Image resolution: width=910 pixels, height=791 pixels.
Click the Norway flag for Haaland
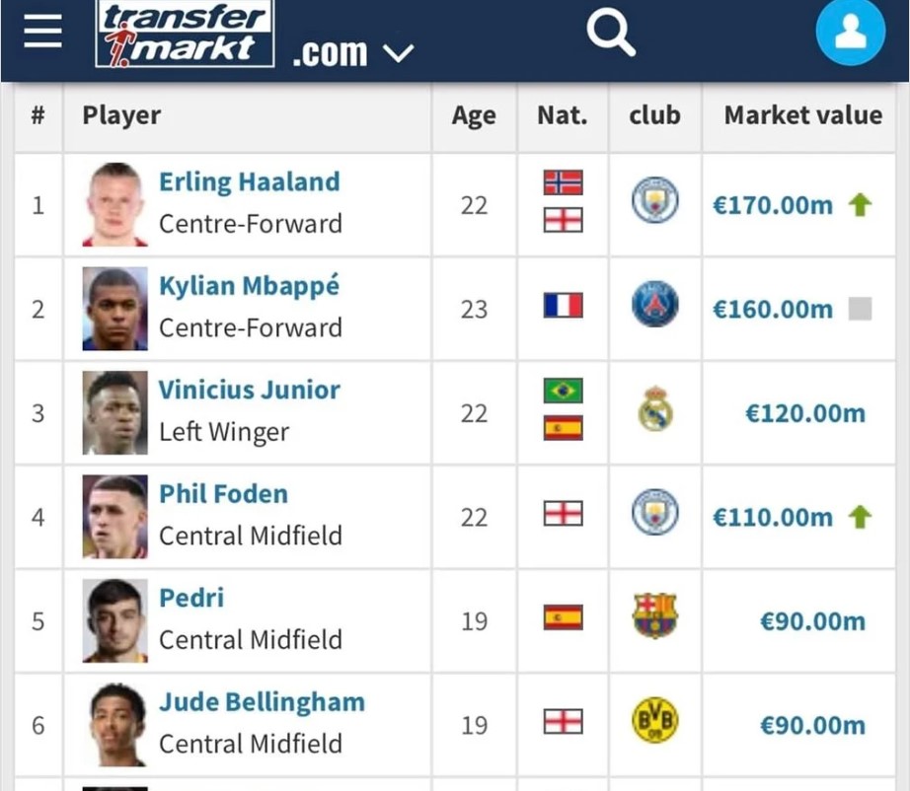(563, 182)
